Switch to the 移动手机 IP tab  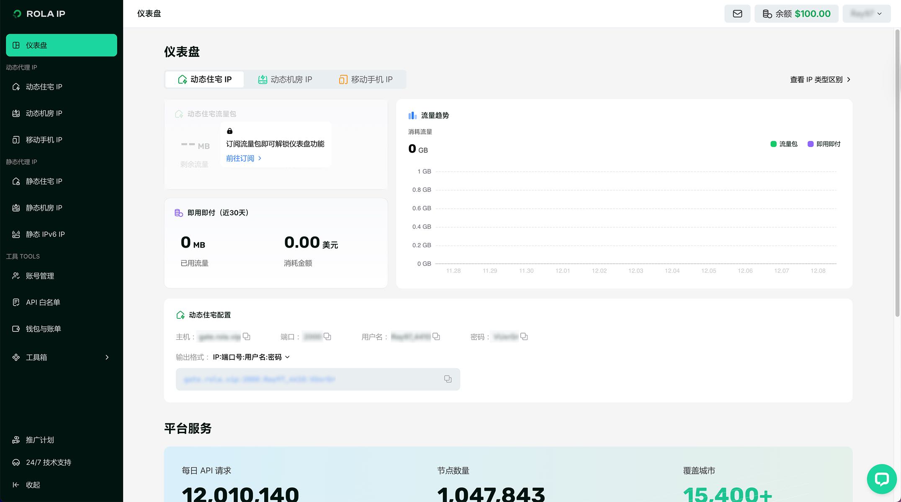click(366, 79)
